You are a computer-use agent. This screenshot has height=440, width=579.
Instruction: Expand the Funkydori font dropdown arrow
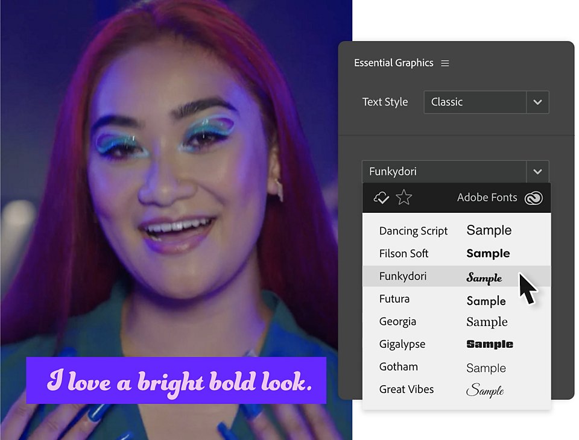coord(537,172)
